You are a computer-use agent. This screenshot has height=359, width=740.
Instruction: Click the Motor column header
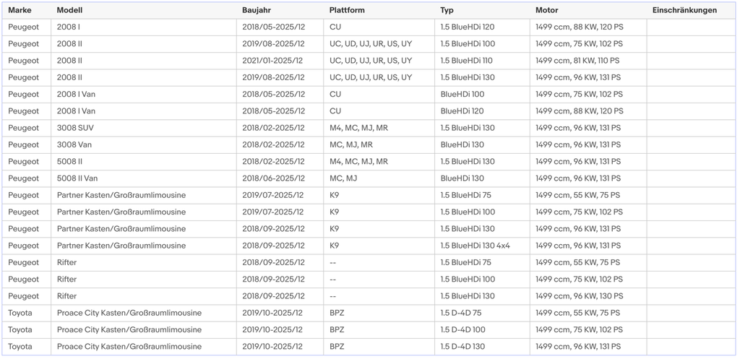point(588,10)
